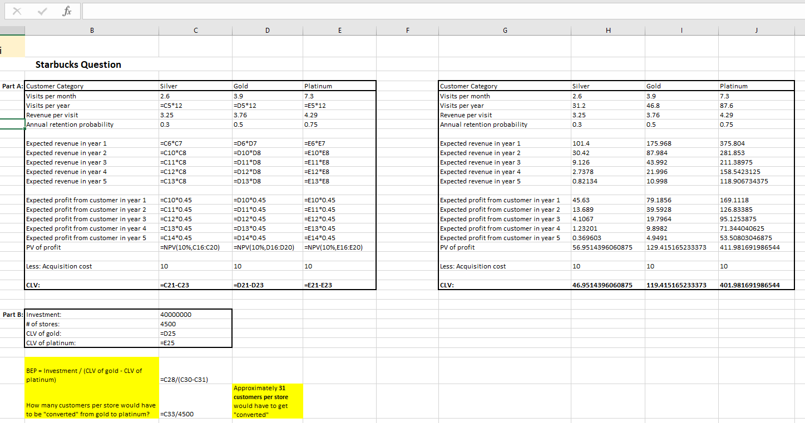Select cell with formula =D12*0.45
The image size is (805, 423).
(x=267, y=219)
